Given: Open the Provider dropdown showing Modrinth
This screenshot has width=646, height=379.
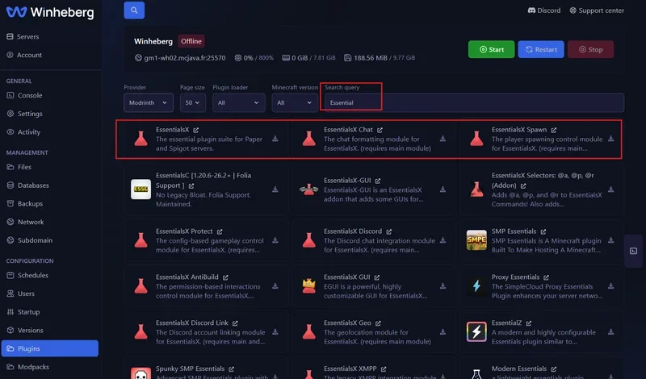Looking at the screenshot, I should coord(149,102).
